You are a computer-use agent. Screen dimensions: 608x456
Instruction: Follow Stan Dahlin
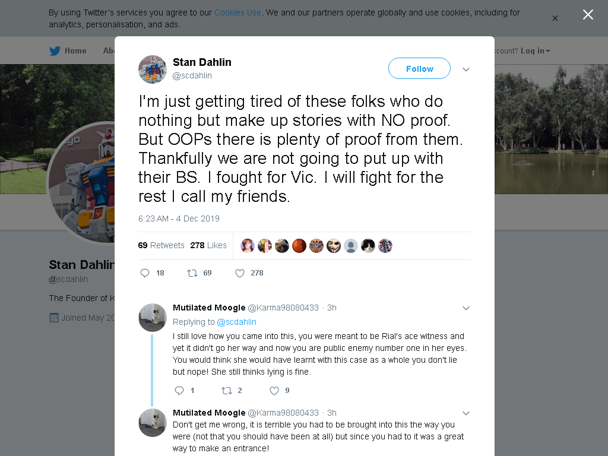(x=420, y=69)
